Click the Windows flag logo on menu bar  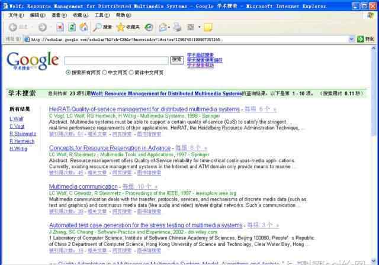point(370,15)
